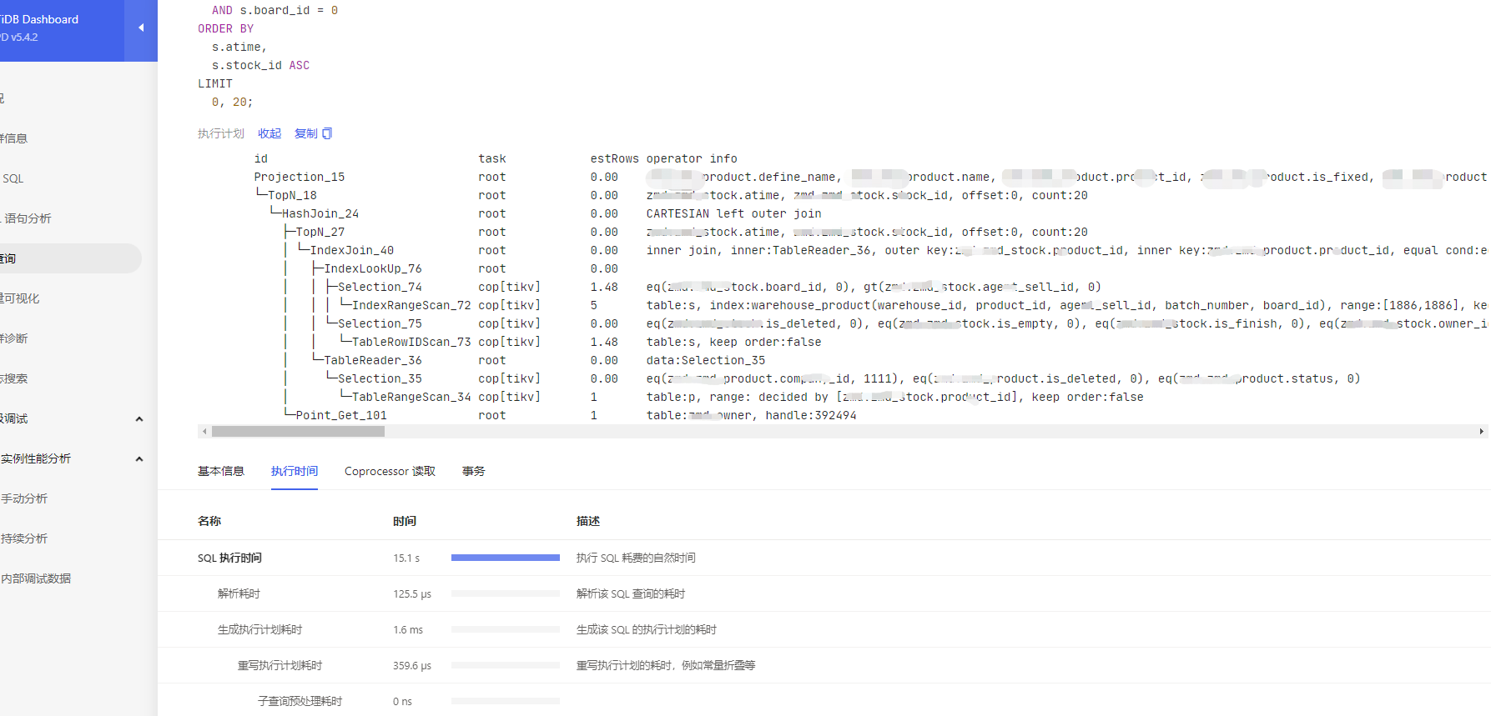Click the 执行计划 section label
1491x716 pixels.
(221, 133)
